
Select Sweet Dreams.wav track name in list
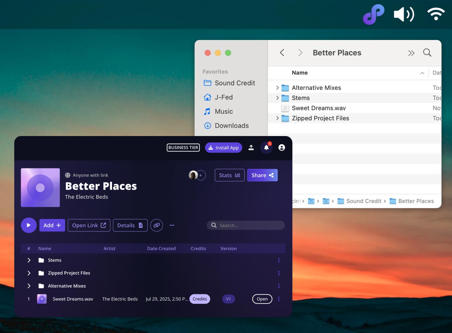[73, 299]
